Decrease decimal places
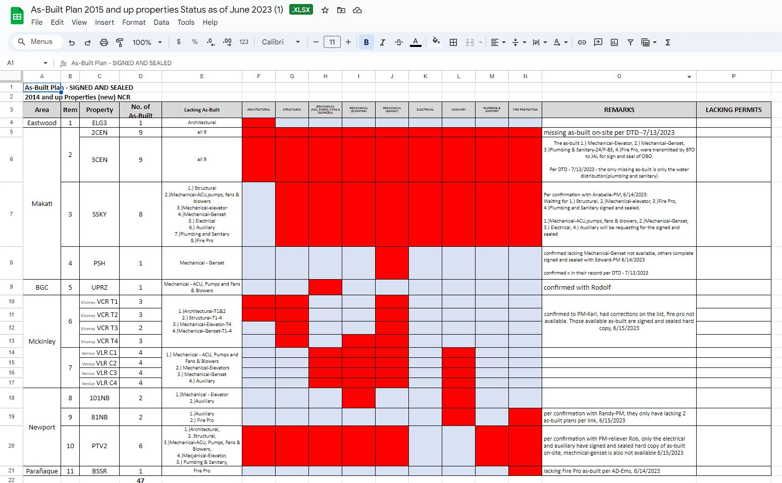 pos(211,42)
